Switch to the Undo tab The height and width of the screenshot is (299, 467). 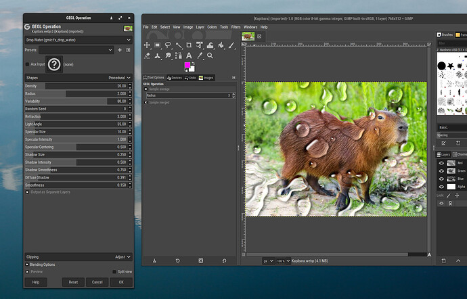(x=190, y=78)
